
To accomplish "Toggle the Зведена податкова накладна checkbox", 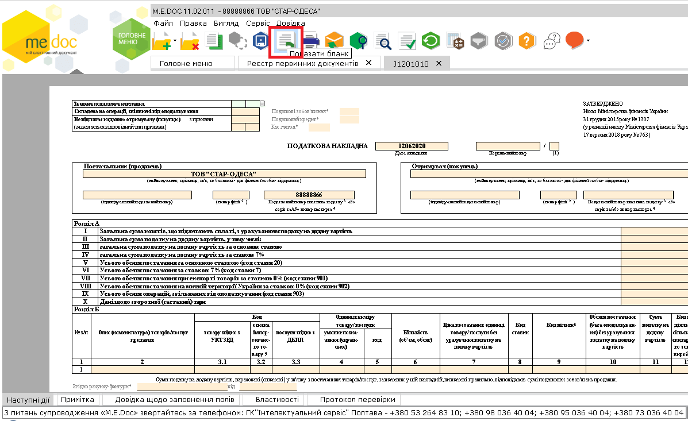I will click(263, 103).
